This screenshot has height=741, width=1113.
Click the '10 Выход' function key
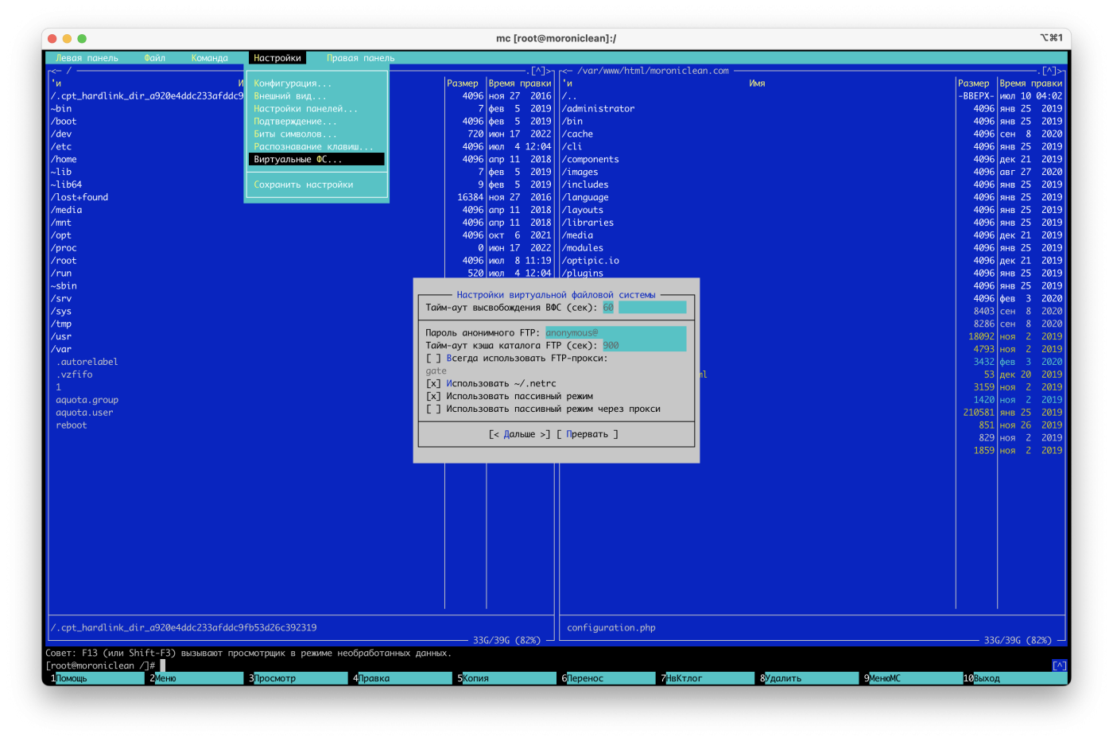(1015, 678)
